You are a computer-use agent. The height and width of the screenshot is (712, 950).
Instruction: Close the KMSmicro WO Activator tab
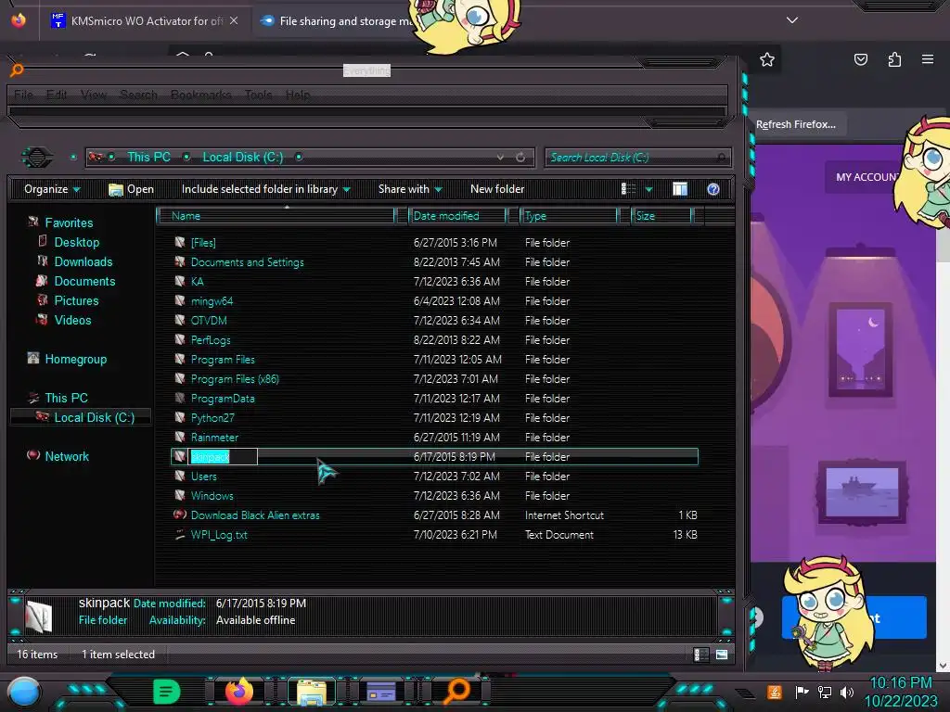click(x=234, y=20)
